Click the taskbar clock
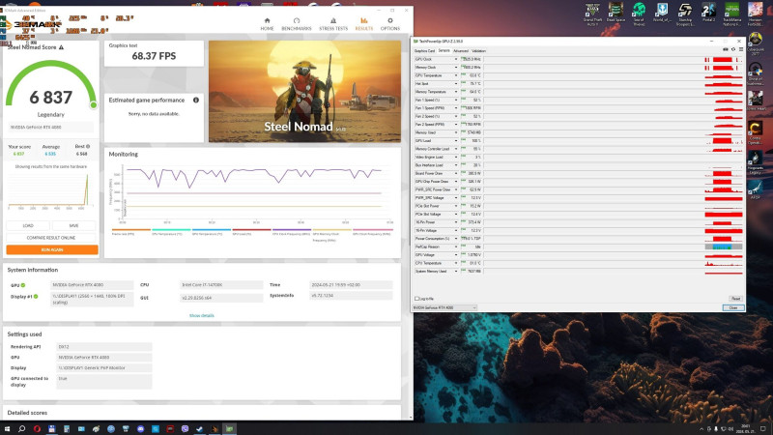 pyautogui.click(x=745, y=428)
